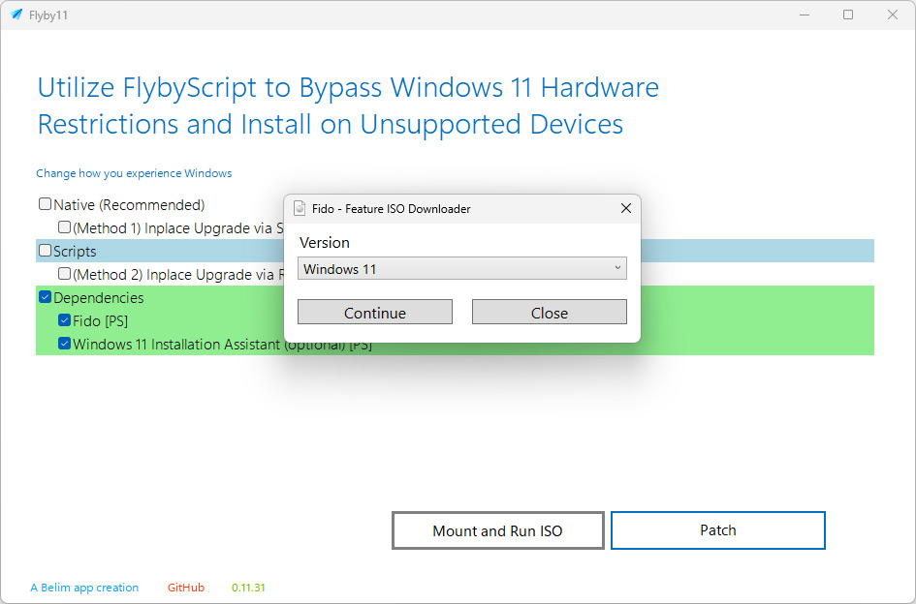
Task: Click the Utilize FlybyScript heading text
Action: click(348, 106)
